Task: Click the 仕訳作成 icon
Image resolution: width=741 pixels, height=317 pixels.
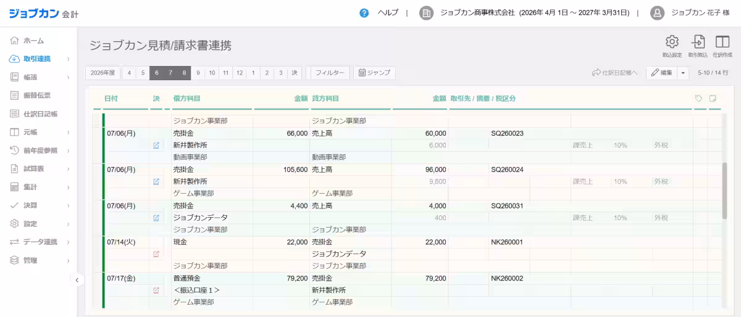Action: point(722,41)
